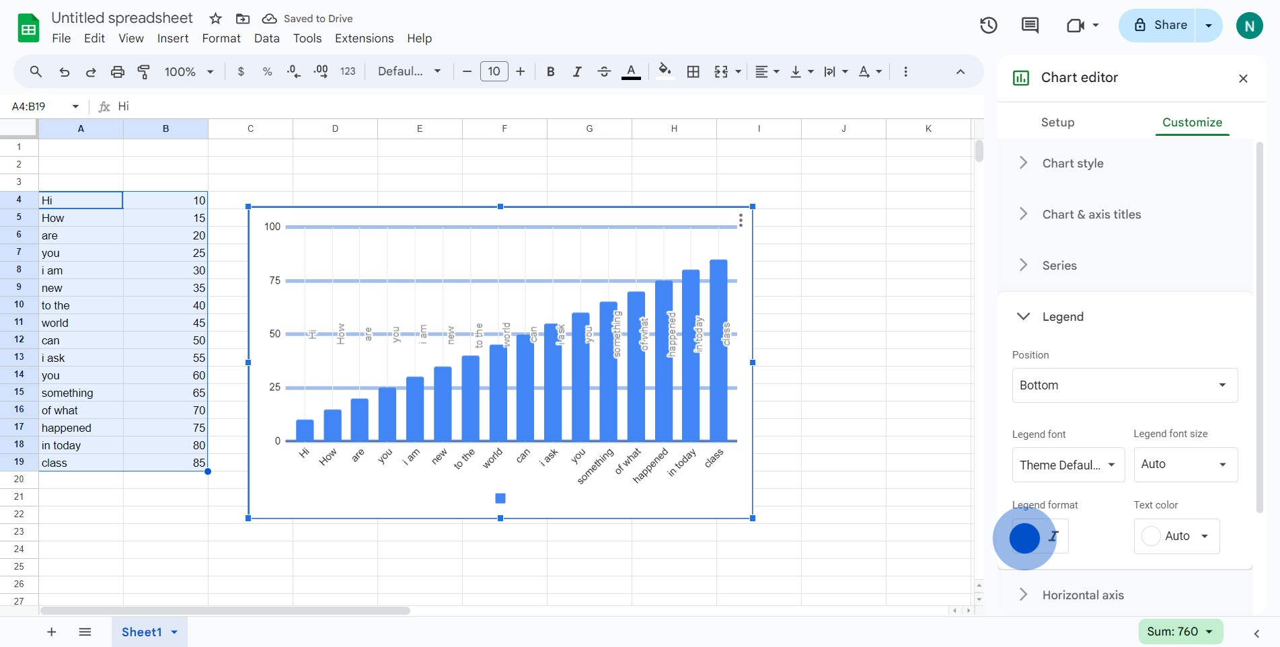Screen dimensions: 1280x647
Task: Switch to the Setup tab
Action: click(1057, 122)
